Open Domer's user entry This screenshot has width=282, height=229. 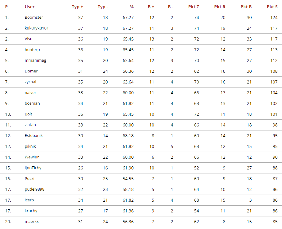(31, 71)
